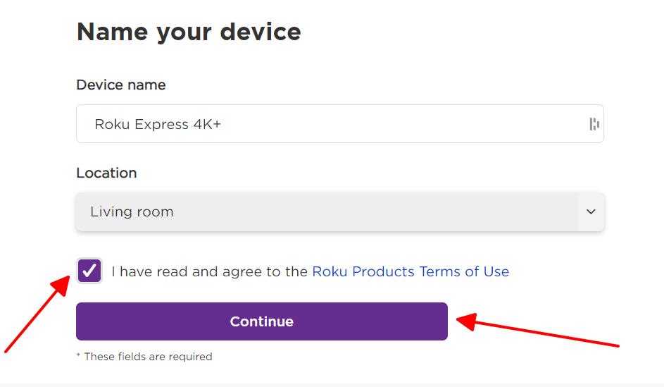
Task: Click the 'Device name' field label
Action: point(120,85)
